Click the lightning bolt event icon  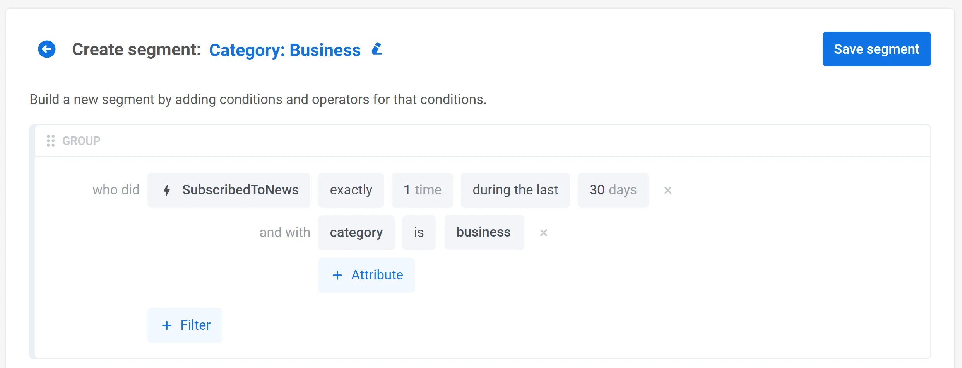(x=167, y=190)
